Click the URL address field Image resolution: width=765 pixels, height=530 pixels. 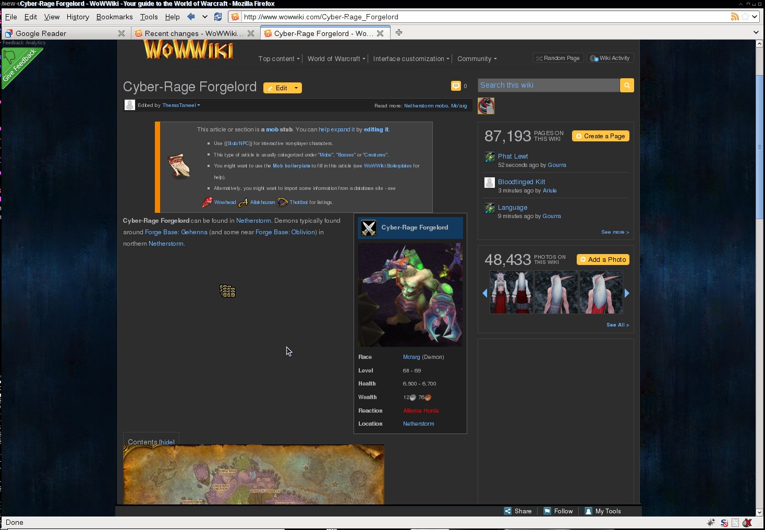click(485, 17)
